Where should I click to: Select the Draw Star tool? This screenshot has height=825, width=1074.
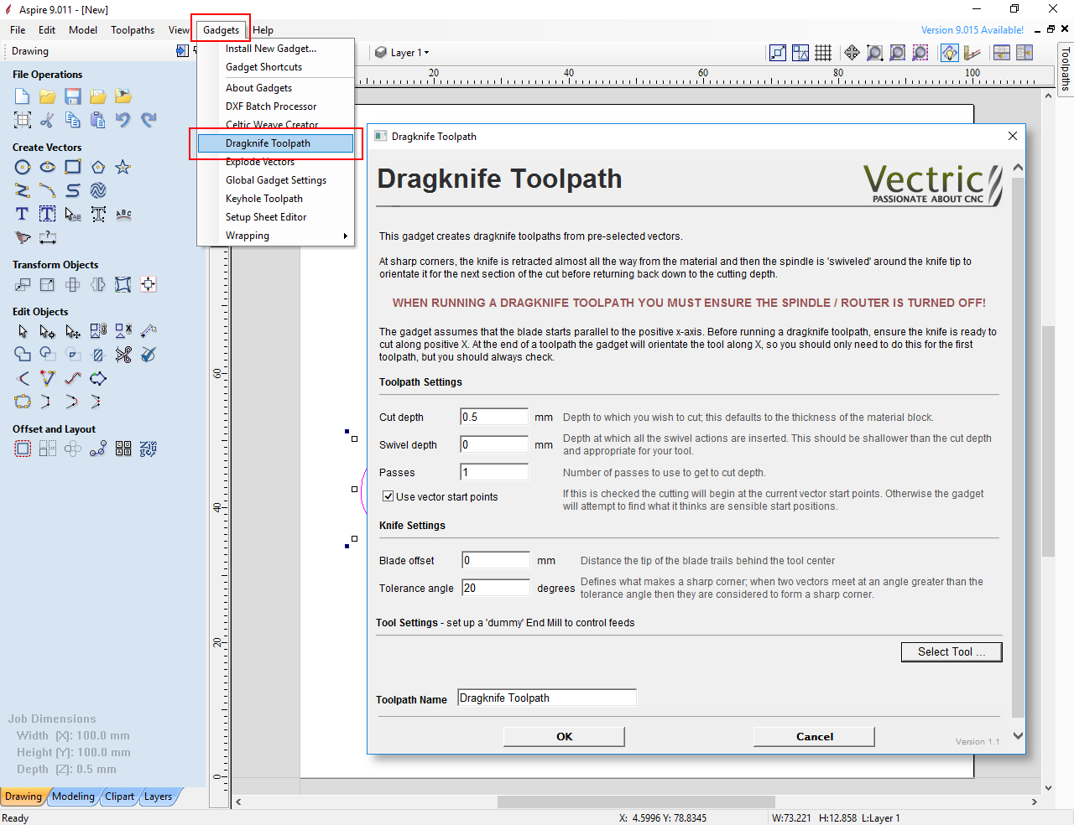(x=123, y=167)
